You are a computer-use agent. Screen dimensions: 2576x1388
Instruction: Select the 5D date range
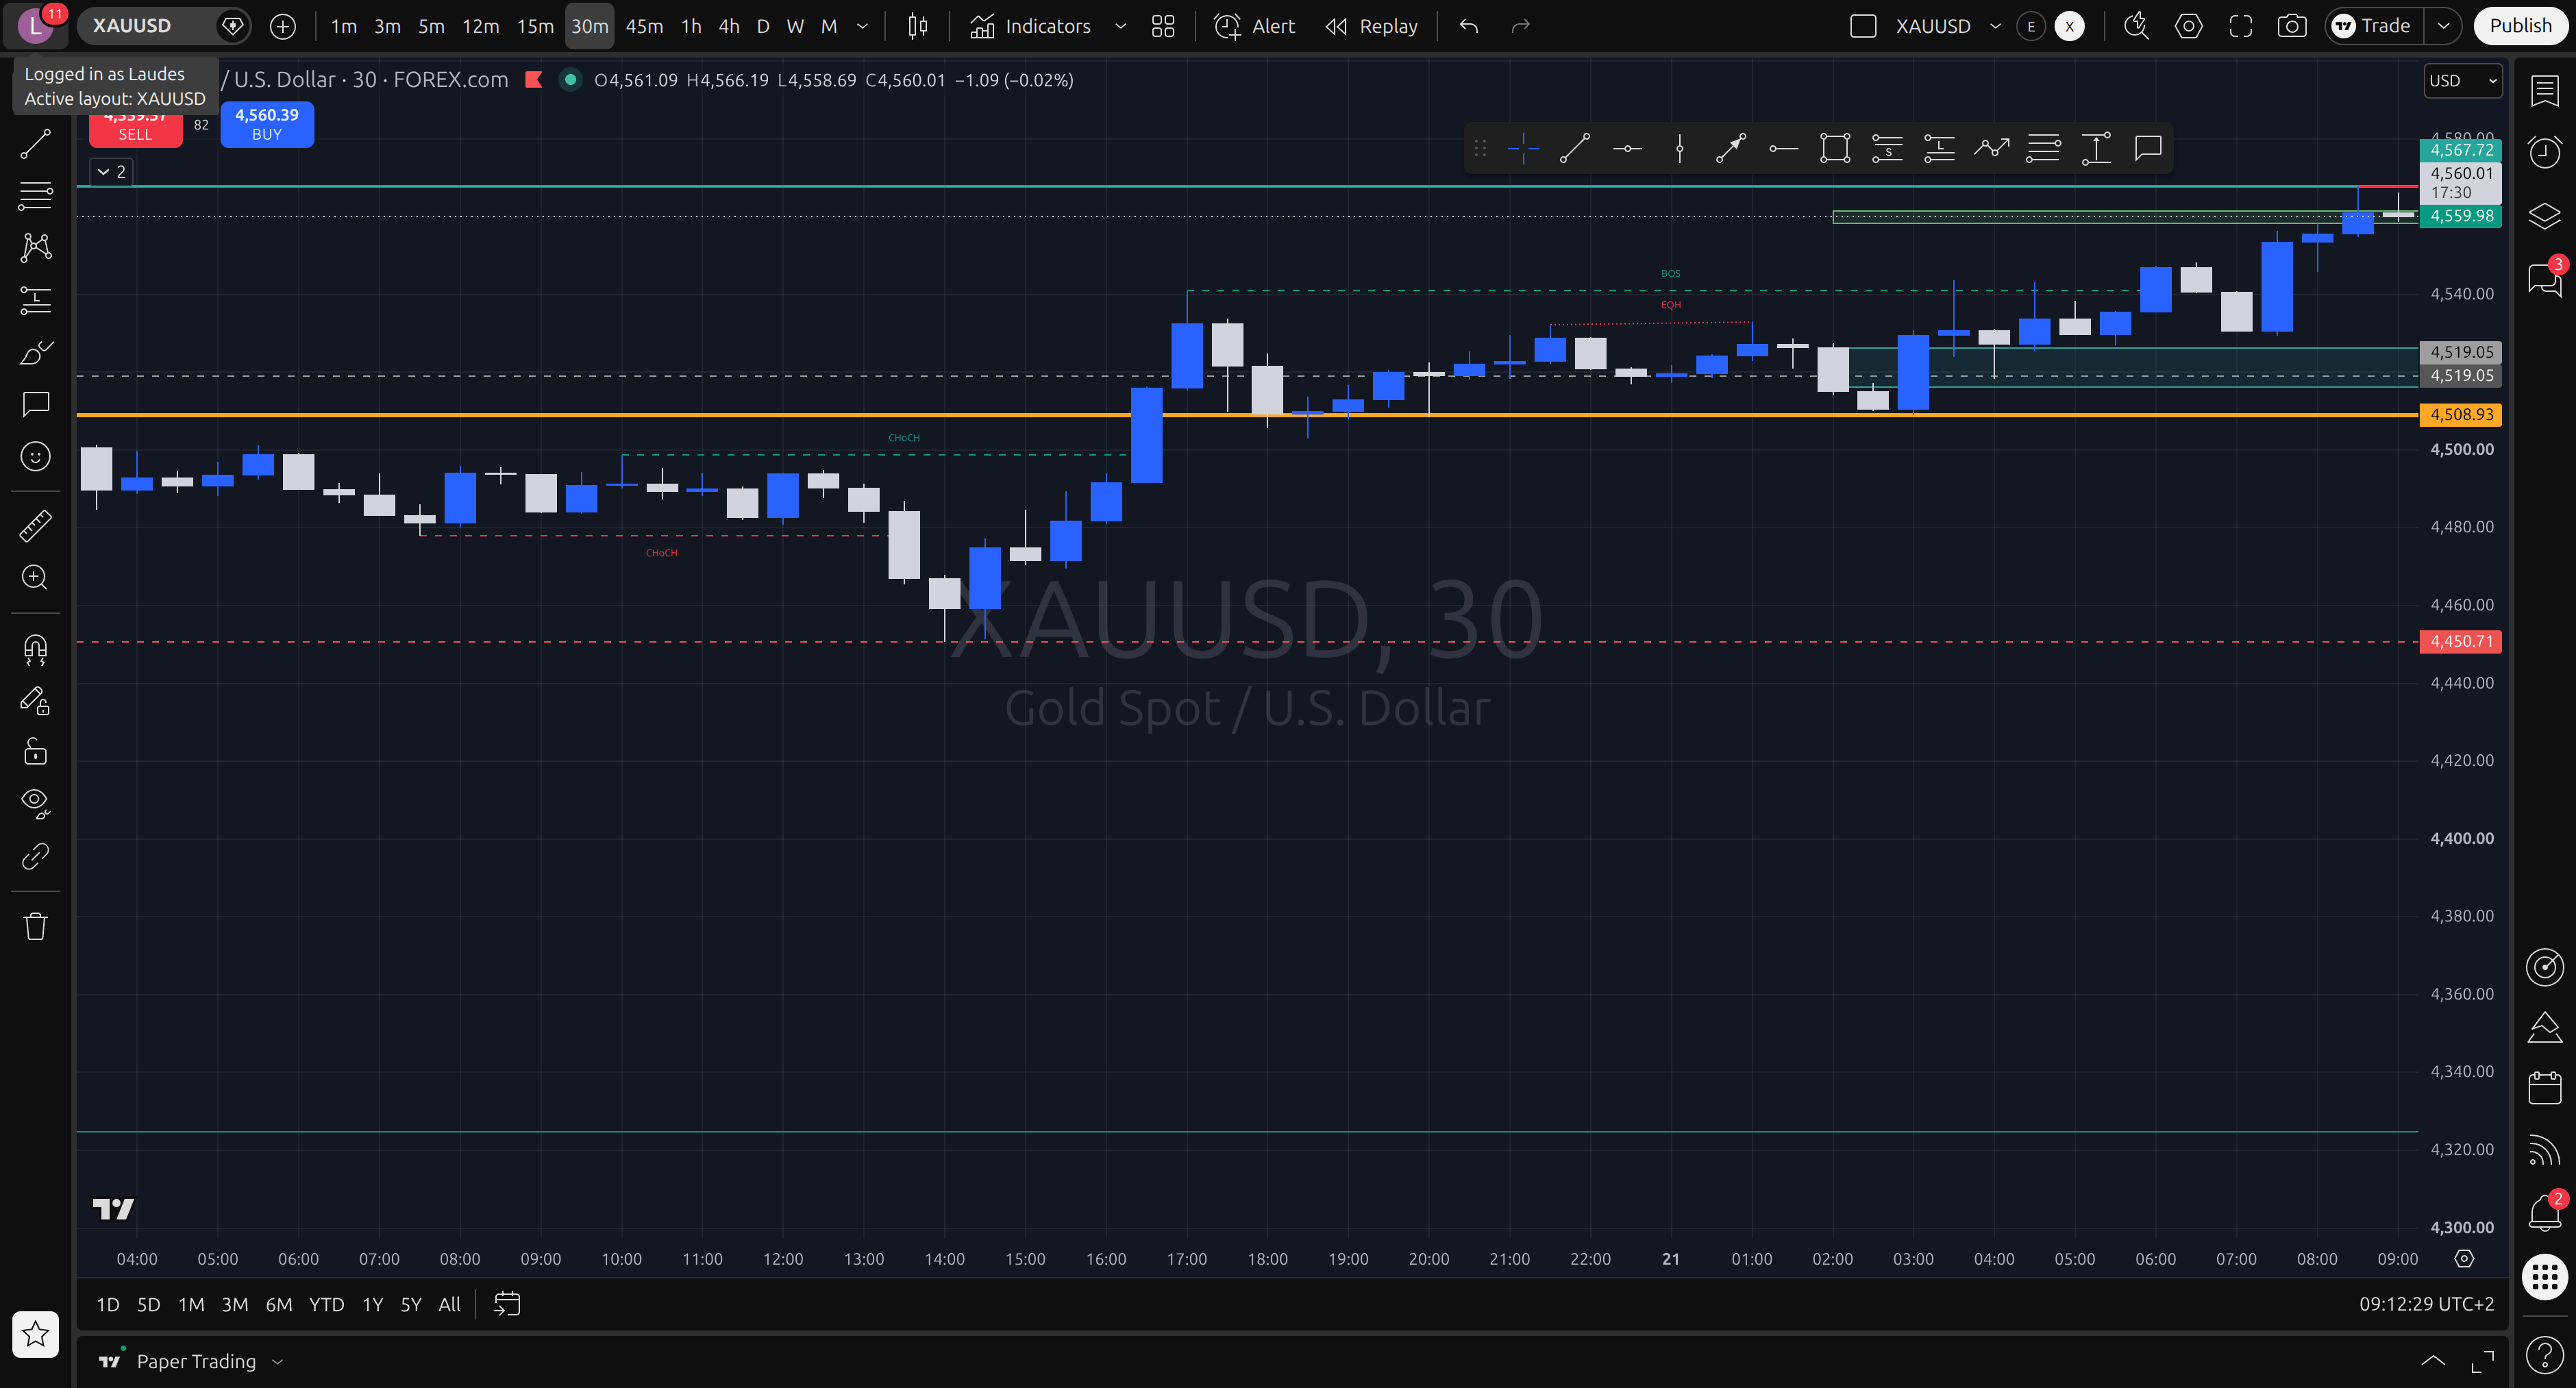148,1304
